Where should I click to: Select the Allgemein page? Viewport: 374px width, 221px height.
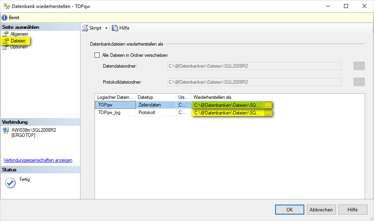click(x=19, y=34)
